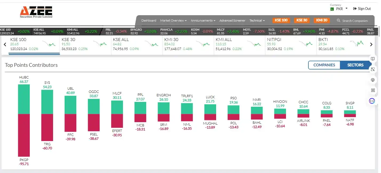
Task: Open the Advanced Screener page
Action: (x=232, y=20)
